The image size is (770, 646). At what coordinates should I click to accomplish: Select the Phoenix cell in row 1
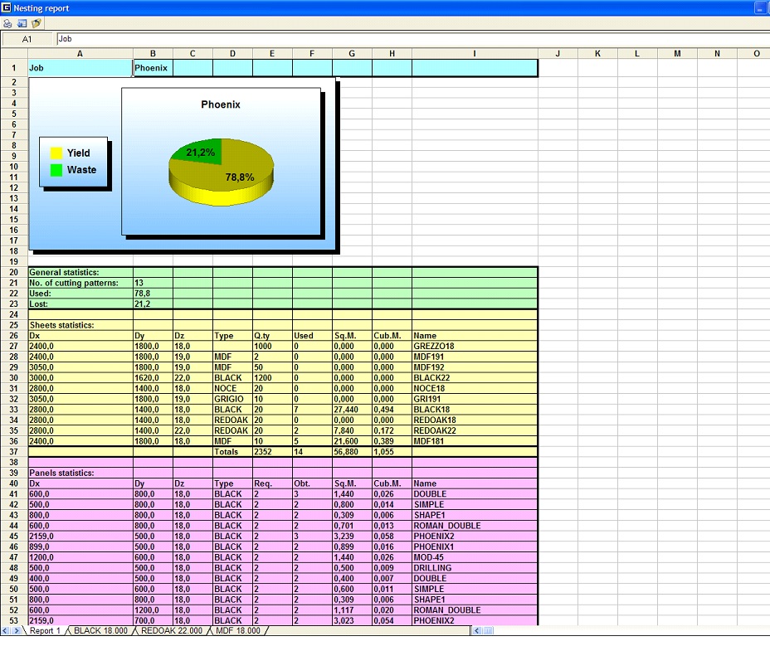pos(152,68)
